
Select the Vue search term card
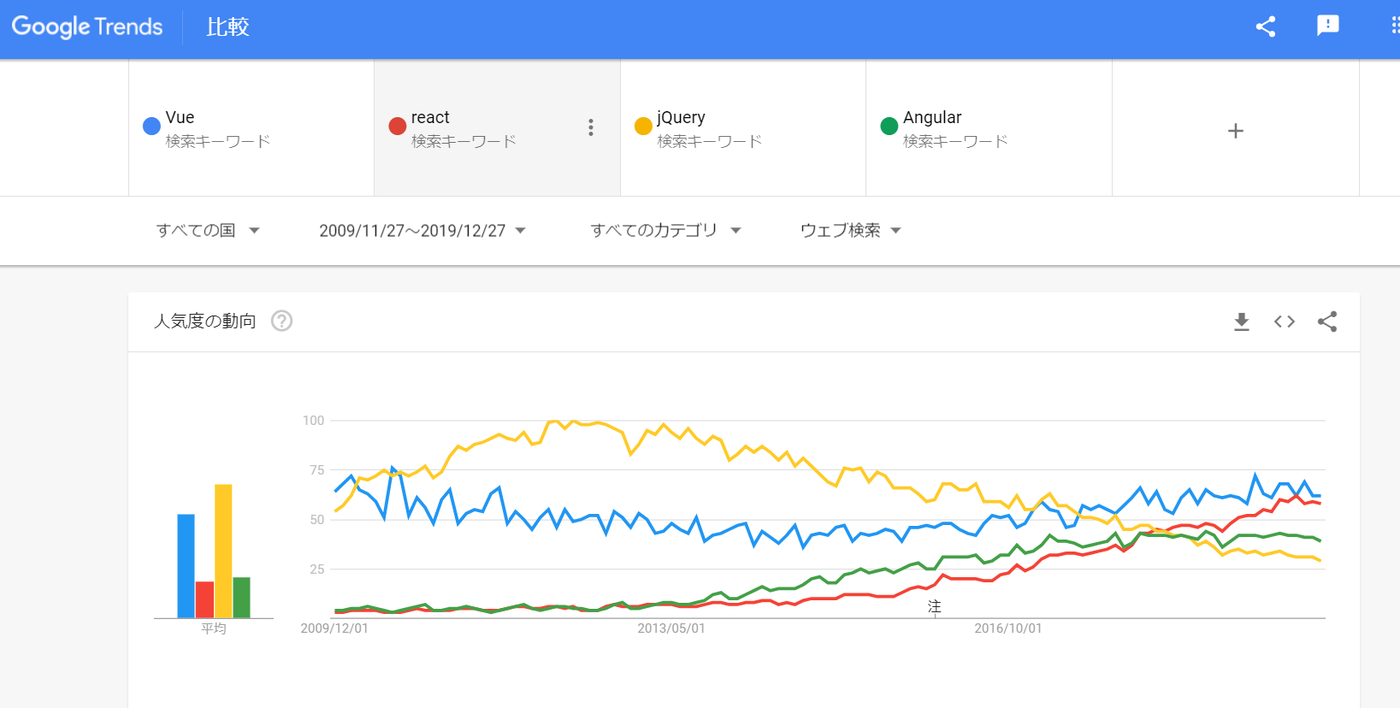point(251,128)
